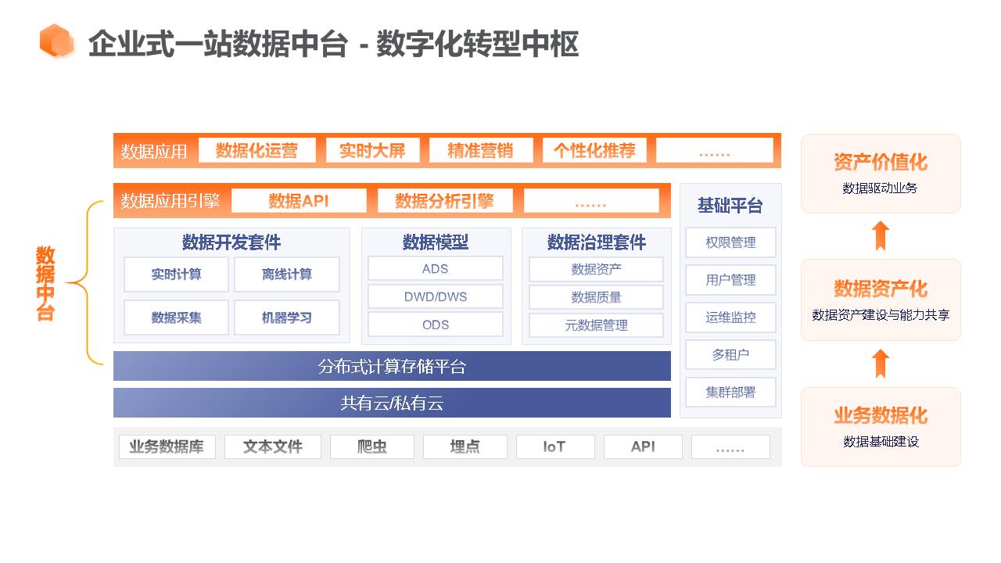Click the 精准营销 box

coord(481,150)
